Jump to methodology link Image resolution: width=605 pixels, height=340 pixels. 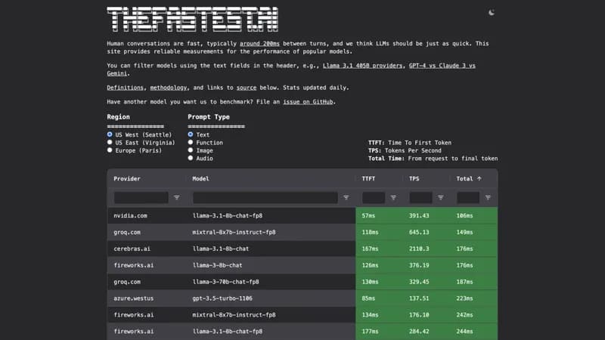click(169, 88)
